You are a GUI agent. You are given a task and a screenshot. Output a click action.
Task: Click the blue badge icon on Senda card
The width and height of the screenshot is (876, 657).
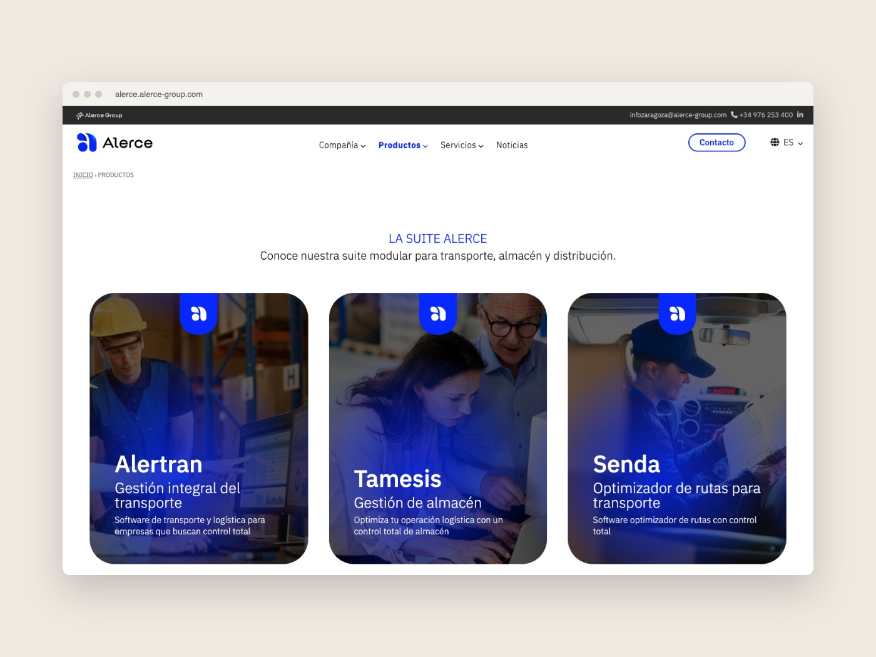tap(677, 313)
